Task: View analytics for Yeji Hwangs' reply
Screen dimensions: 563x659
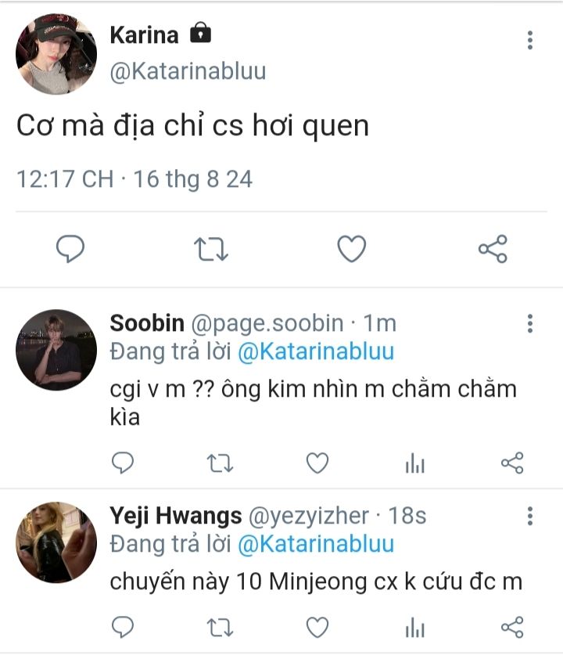Action: click(414, 628)
